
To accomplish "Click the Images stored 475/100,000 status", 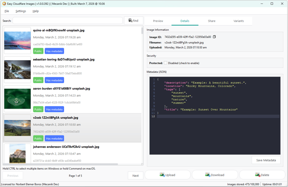I will [243, 184].
